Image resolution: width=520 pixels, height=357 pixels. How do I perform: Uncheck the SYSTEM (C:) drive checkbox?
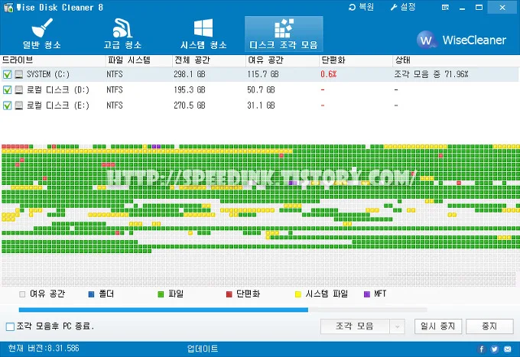coord(7,74)
